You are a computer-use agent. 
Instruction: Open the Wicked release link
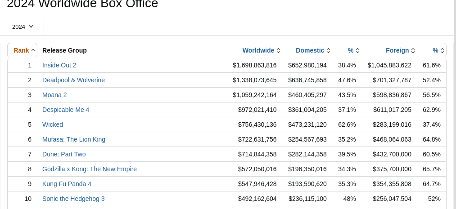click(53, 125)
